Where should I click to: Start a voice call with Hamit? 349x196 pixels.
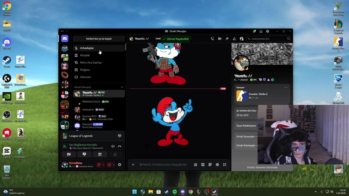point(212,39)
